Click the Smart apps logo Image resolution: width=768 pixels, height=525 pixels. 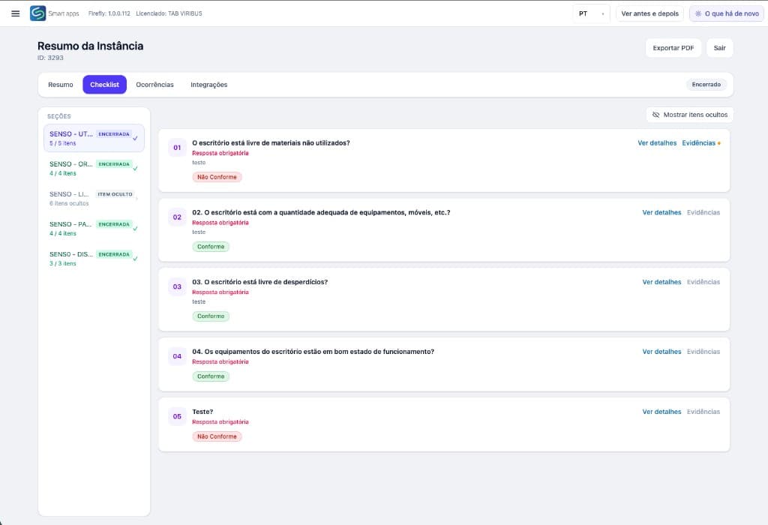[x=37, y=13]
